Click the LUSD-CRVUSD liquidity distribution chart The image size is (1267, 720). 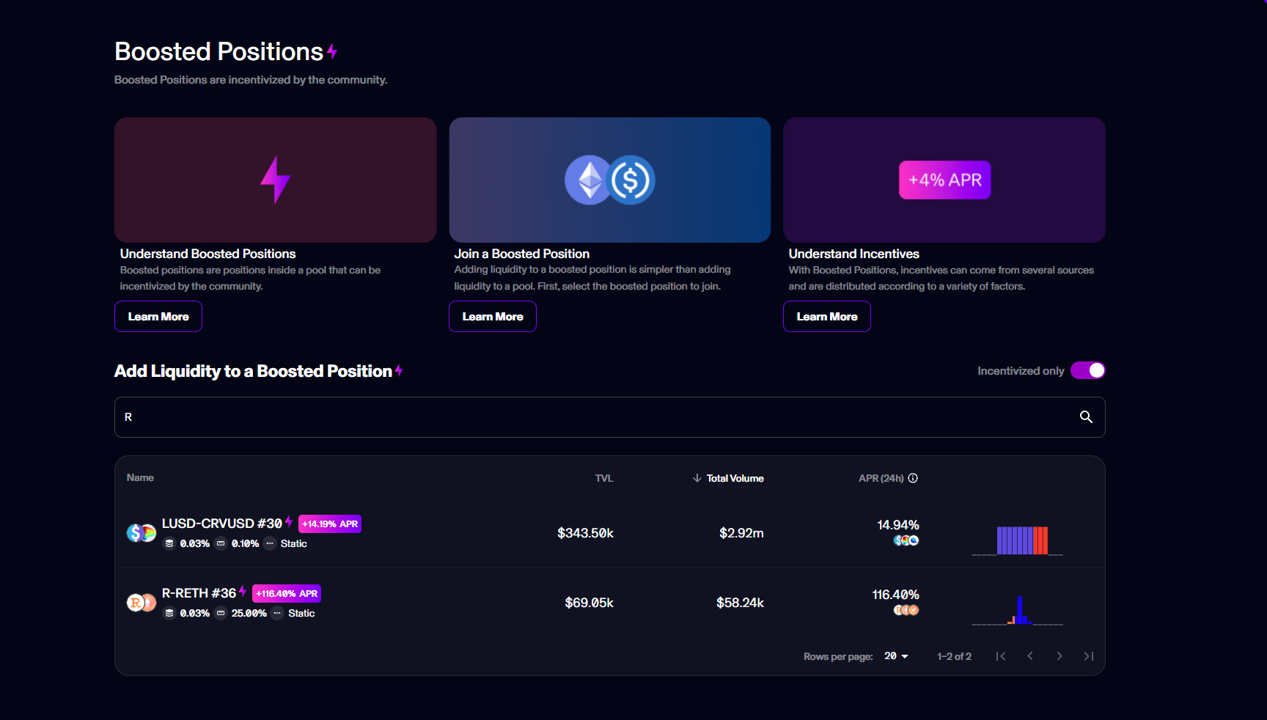1018,540
